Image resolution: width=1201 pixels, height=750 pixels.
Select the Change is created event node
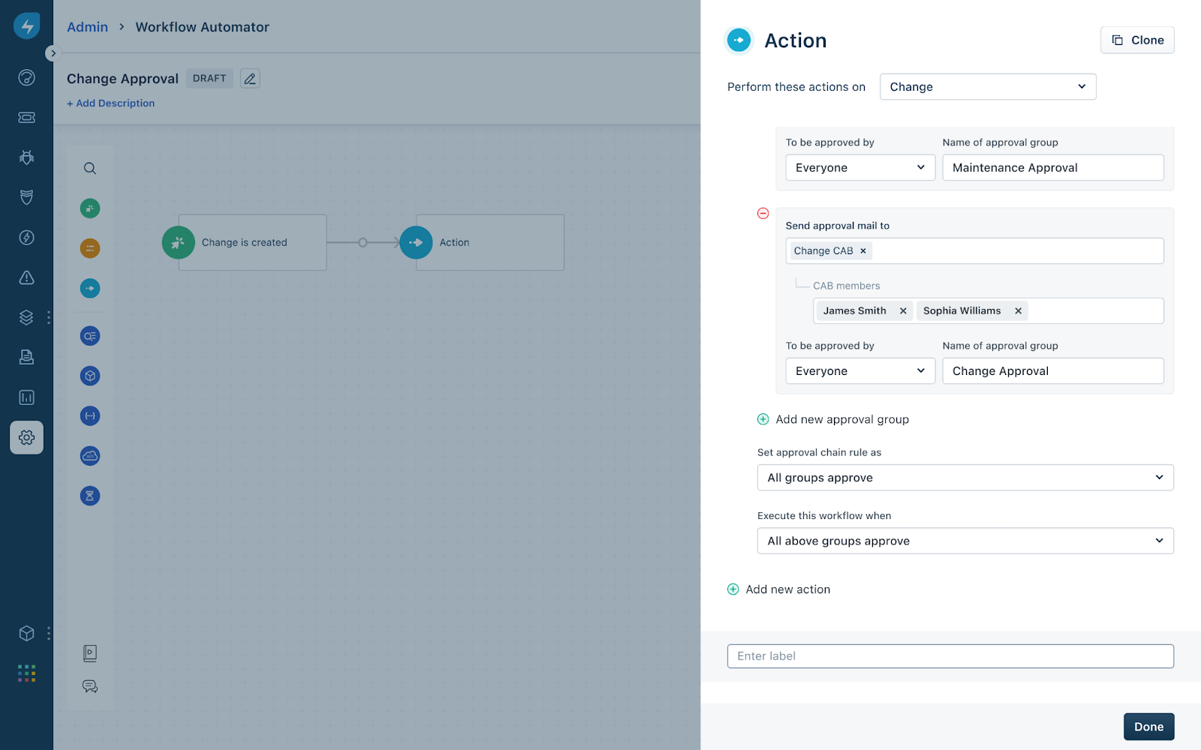(244, 242)
